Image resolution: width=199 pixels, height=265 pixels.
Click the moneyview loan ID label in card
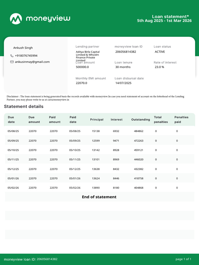pos(129,47)
